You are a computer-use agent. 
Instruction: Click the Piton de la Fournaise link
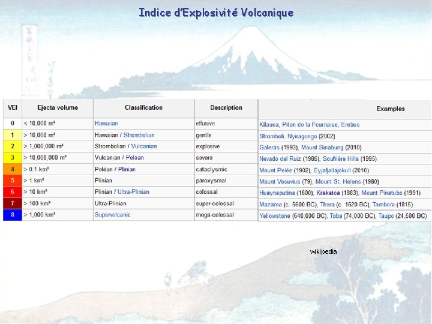click(310, 125)
